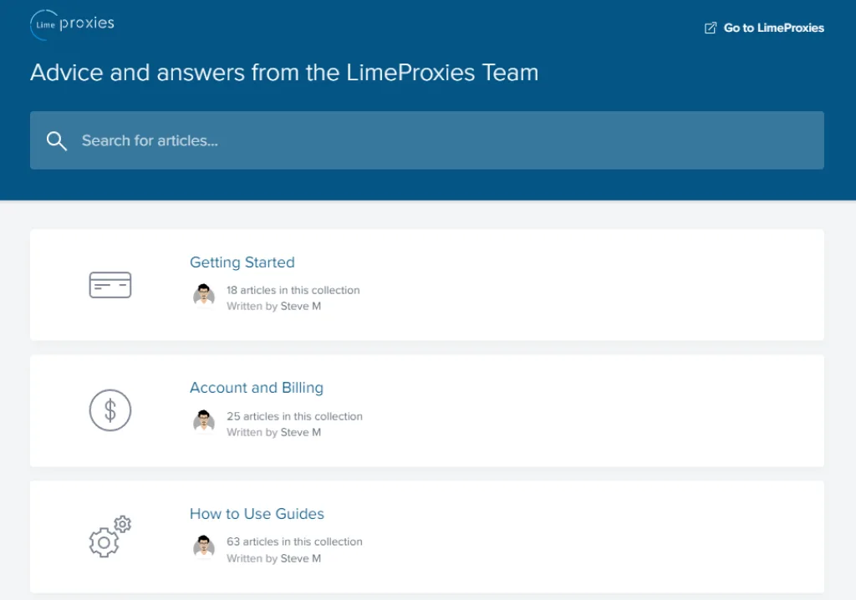Click the magnifying glass search icon
856x600 pixels.
pyautogui.click(x=57, y=140)
